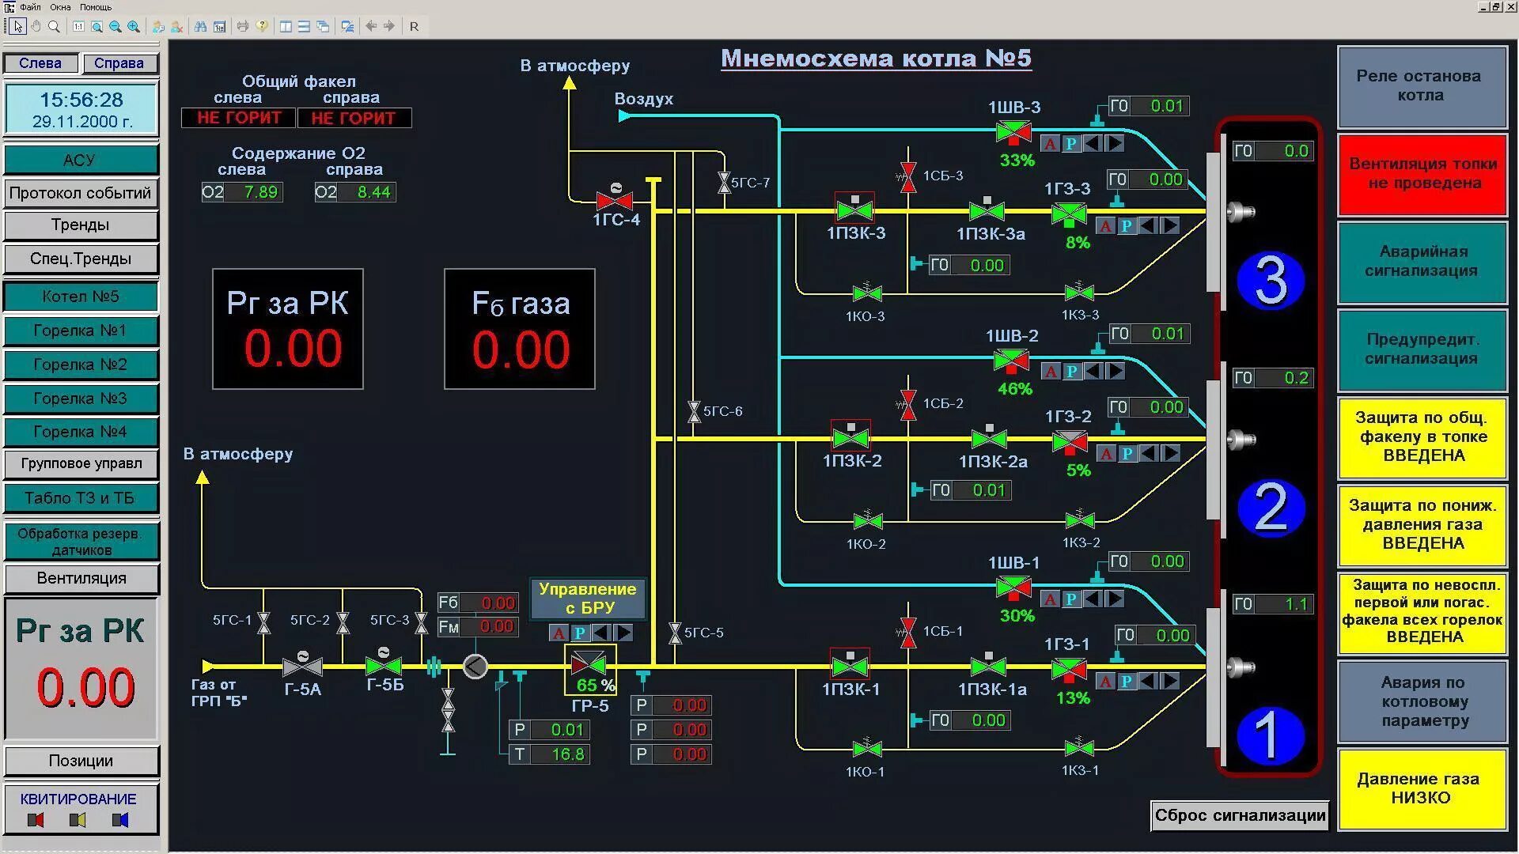Click the ГР-5 regulating valve symbol
The height and width of the screenshot is (854, 1519).
coord(589,664)
